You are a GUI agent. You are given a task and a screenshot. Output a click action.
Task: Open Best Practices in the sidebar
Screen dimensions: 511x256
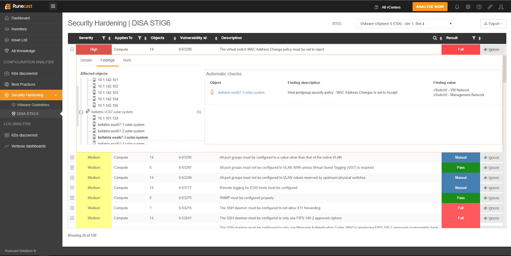coord(31,84)
